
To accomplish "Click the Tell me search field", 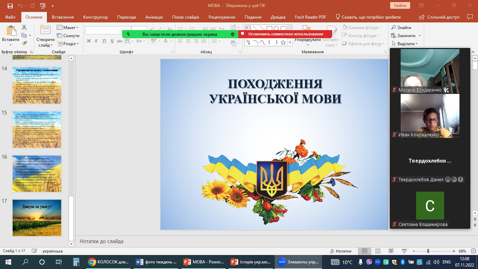I will tap(368, 17).
